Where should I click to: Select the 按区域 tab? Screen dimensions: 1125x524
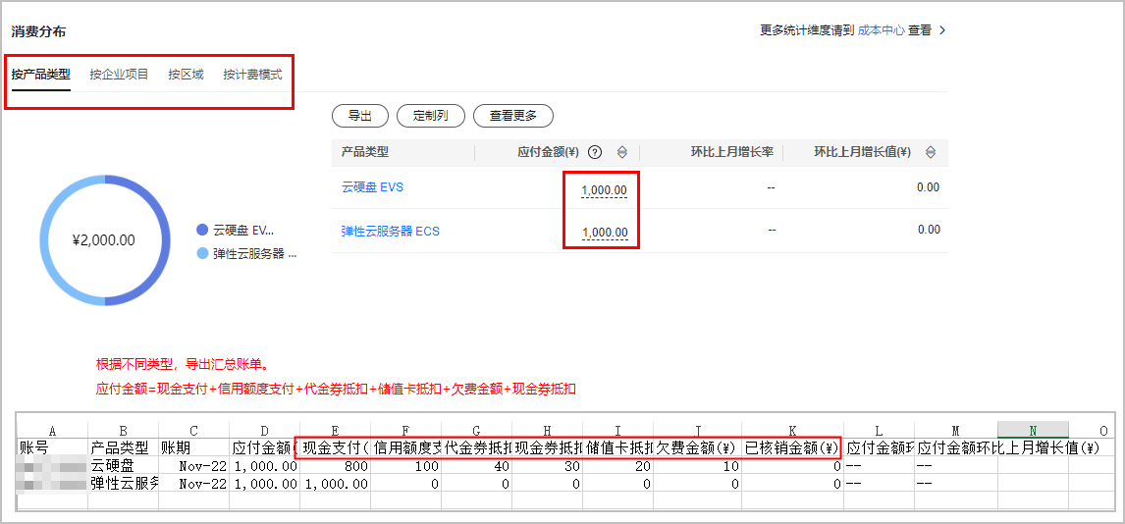(x=186, y=75)
